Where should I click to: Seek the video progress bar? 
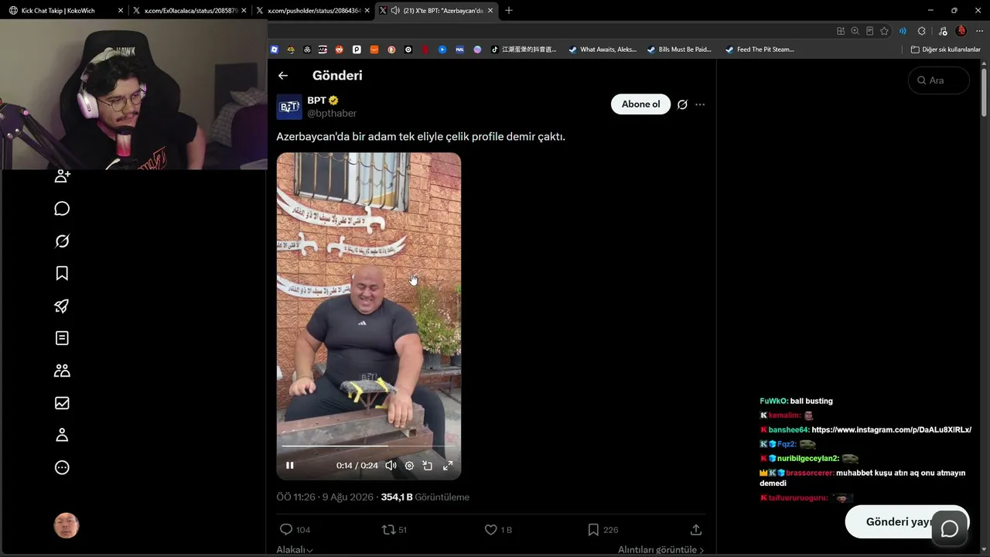tap(369, 446)
